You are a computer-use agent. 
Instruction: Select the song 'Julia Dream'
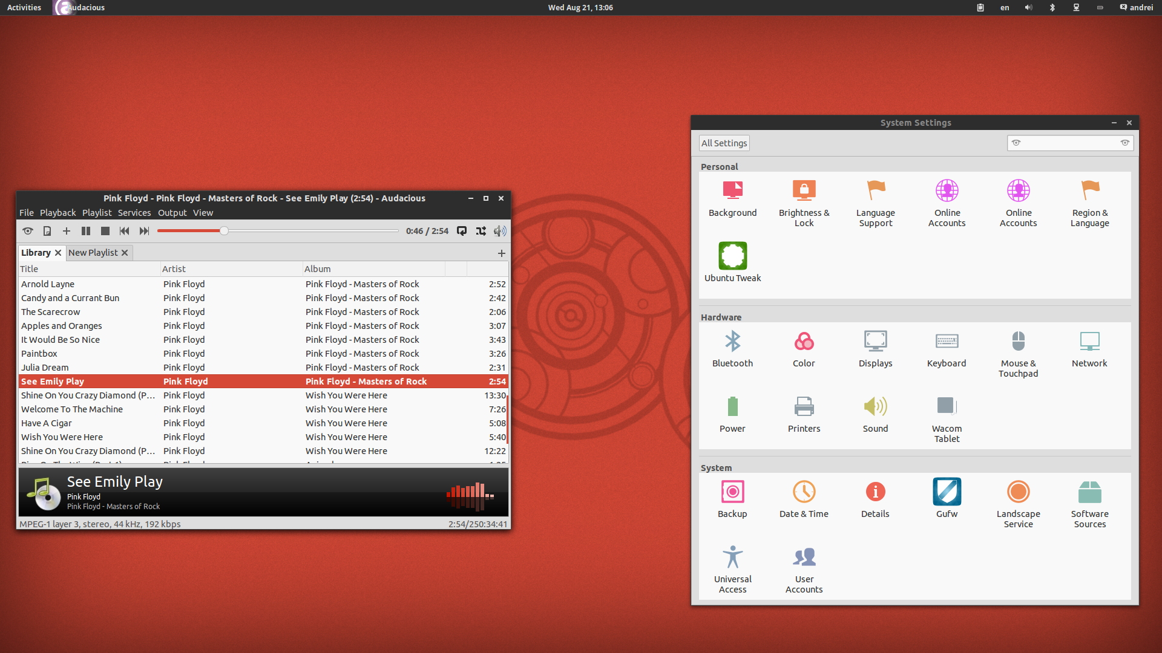(x=263, y=368)
